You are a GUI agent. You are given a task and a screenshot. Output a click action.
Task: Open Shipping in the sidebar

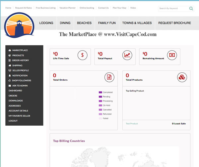(x=17, y=65)
